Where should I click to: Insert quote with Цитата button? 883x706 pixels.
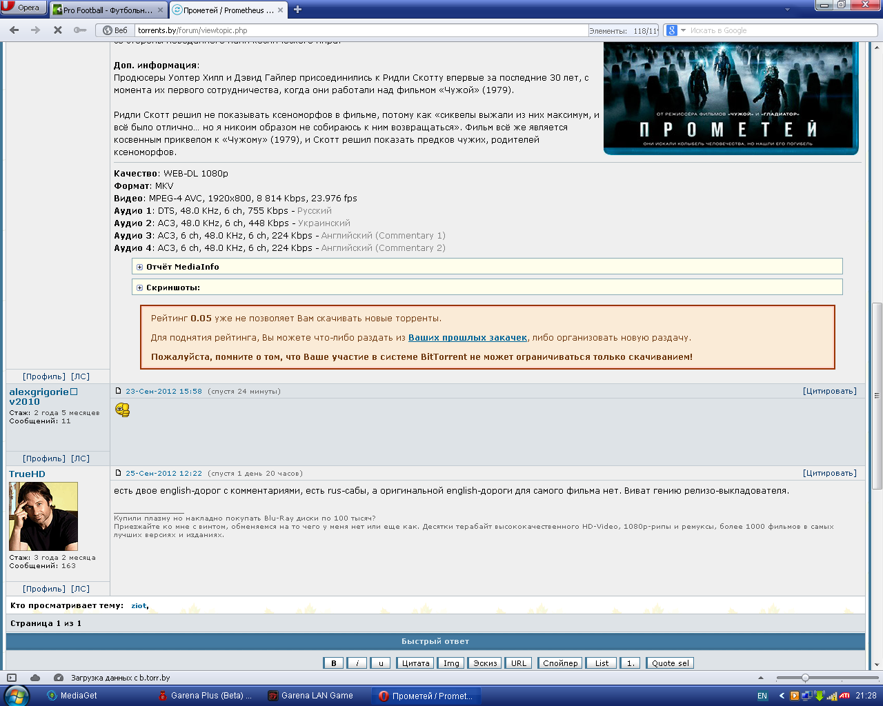point(416,663)
